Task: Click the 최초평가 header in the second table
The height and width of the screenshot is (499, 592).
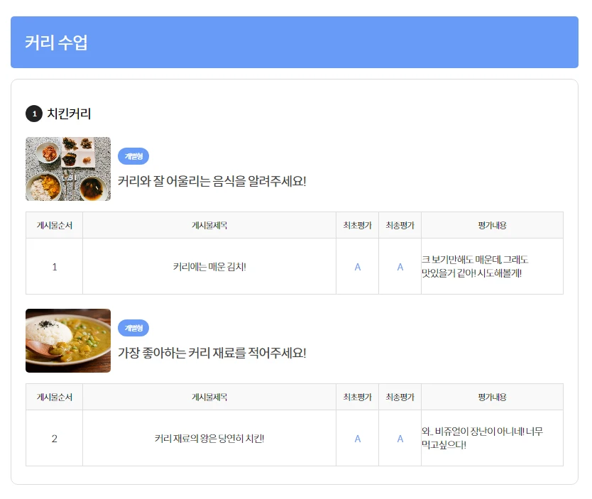Action: pyautogui.click(x=358, y=397)
